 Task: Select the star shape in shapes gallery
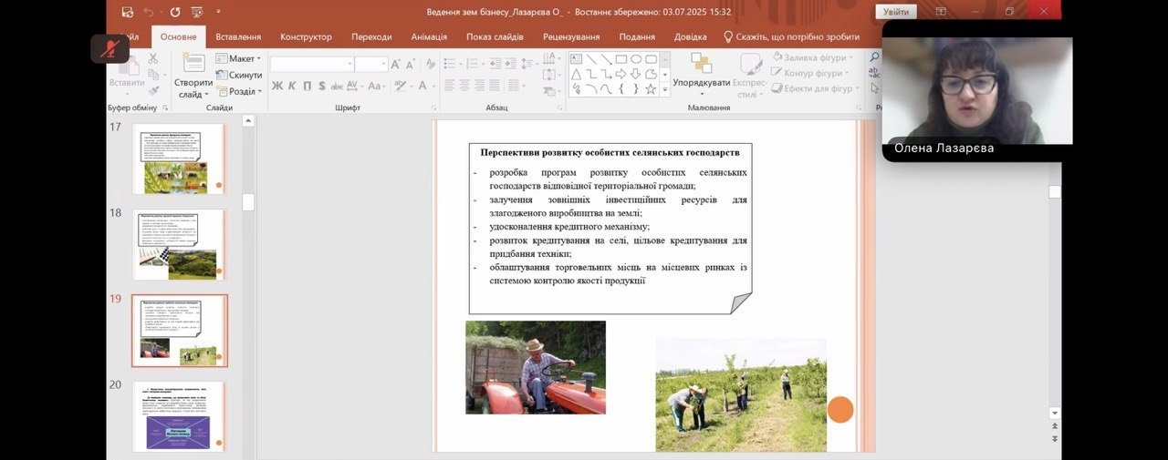[651, 89]
